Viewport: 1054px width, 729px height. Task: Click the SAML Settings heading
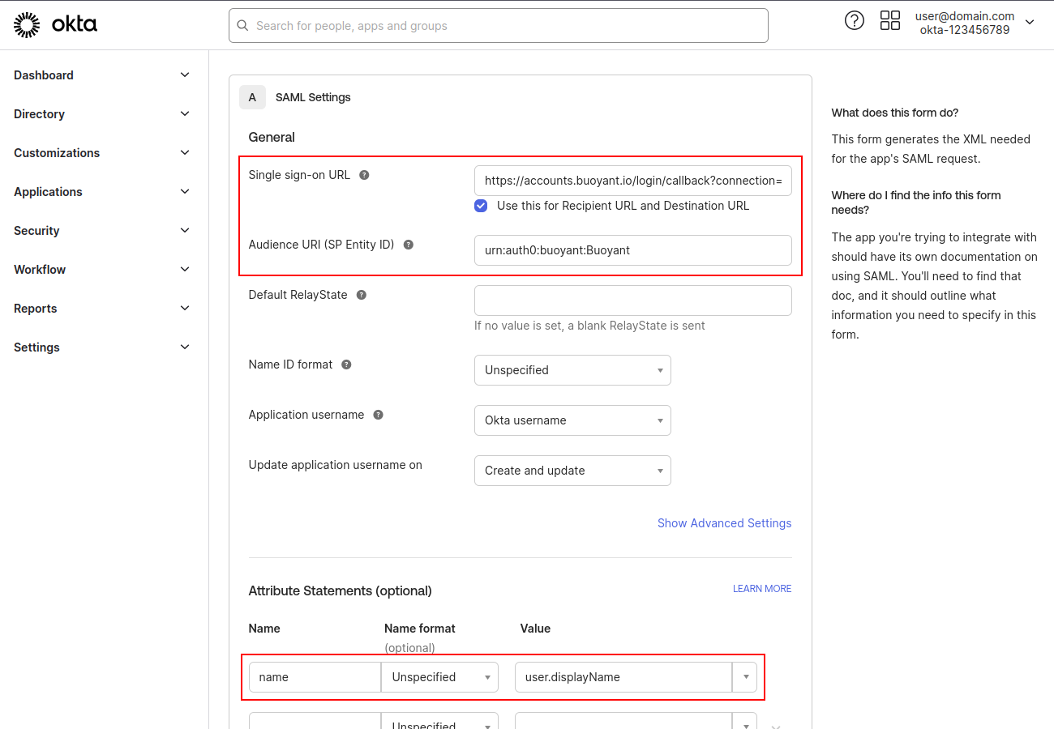click(x=313, y=97)
